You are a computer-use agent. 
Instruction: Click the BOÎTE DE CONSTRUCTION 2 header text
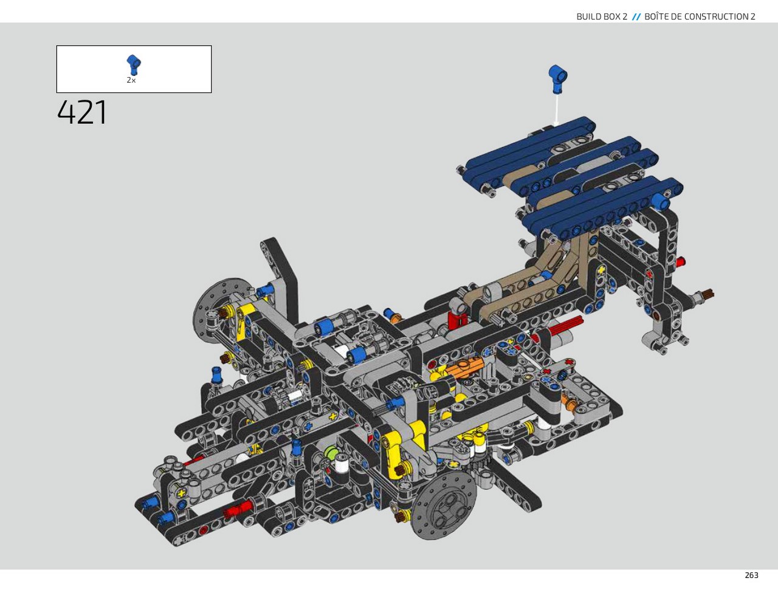tap(700, 16)
